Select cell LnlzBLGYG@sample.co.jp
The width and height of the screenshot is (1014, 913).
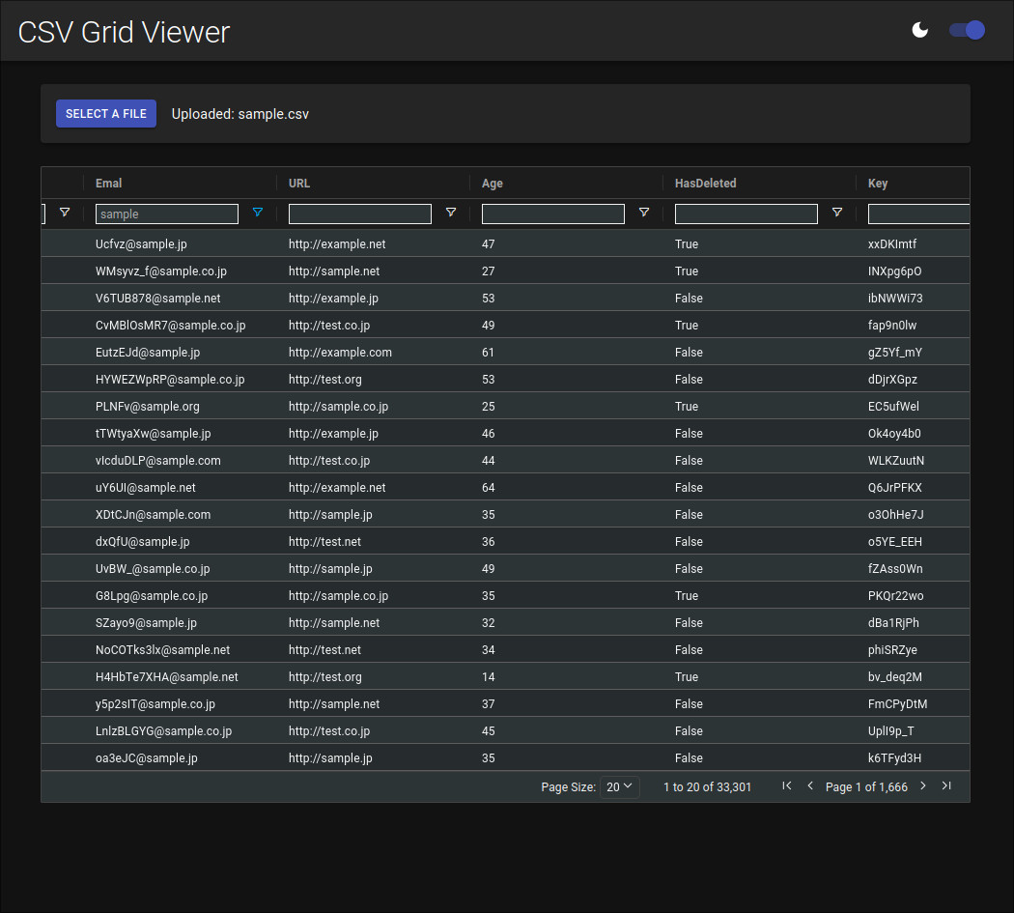tap(163, 731)
